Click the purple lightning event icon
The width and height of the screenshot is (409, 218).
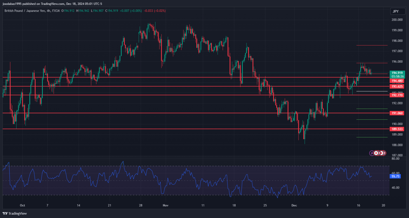372,153
